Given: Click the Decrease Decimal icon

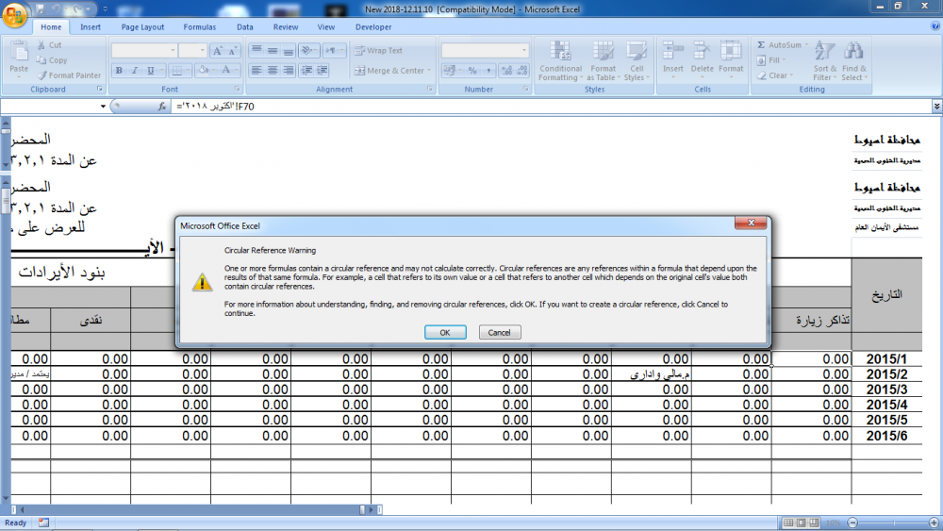Looking at the screenshot, I should (x=522, y=71).
